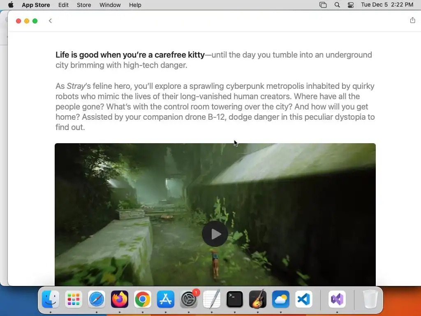The image size is (421, 316).
Task: Click the italic word 'Stray' in the paragraph
Action: coord(76,86)
